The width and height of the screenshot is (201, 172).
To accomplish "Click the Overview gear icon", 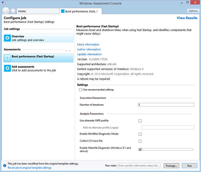I will 7,38.
